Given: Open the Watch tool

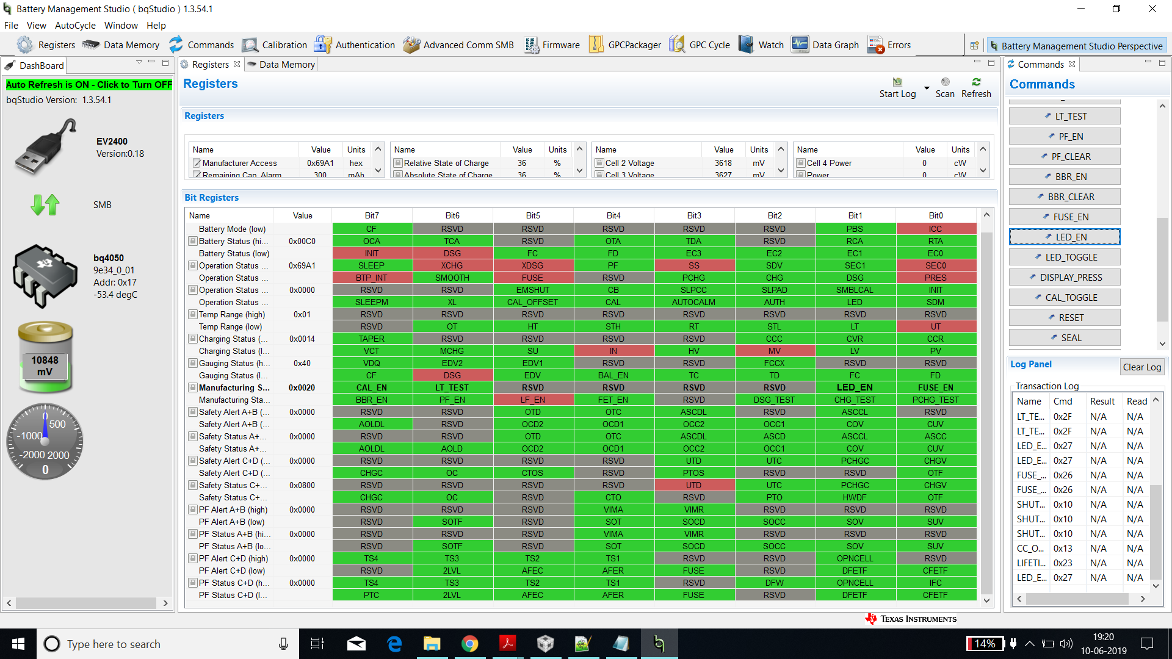Looking at the screenshot, I should (x=761, y=45).
